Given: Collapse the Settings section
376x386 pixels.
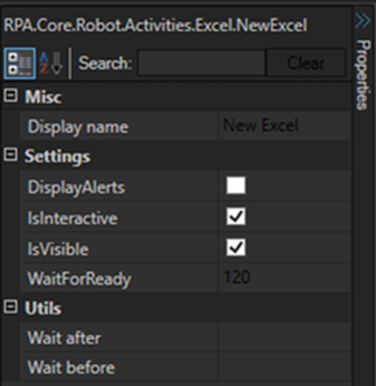Looking at the screenshot, I should 10,155.
